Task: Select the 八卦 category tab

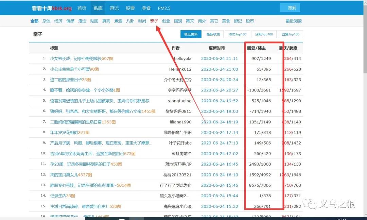Action: tap(130, 21)
